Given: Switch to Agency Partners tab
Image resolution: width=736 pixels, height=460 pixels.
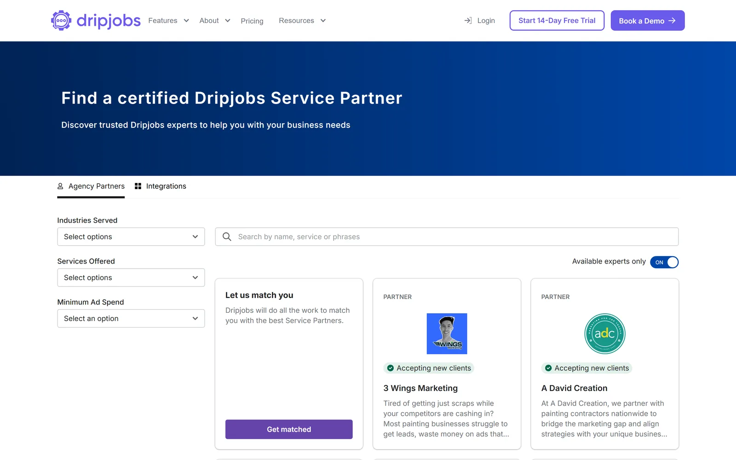Looking at the screenshot, I should point(91,186).
